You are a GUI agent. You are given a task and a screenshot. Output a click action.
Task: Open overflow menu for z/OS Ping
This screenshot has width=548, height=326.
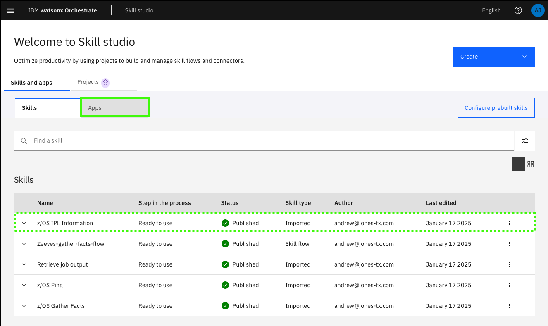coord(510,285)
